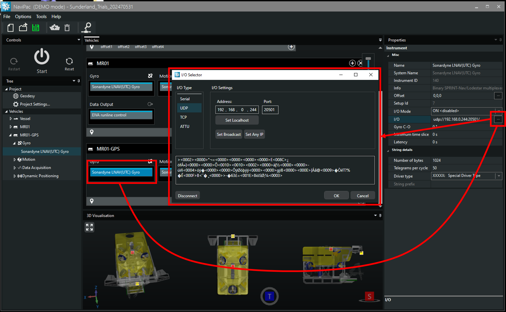Click the blue T view icon

pos(269,296)
